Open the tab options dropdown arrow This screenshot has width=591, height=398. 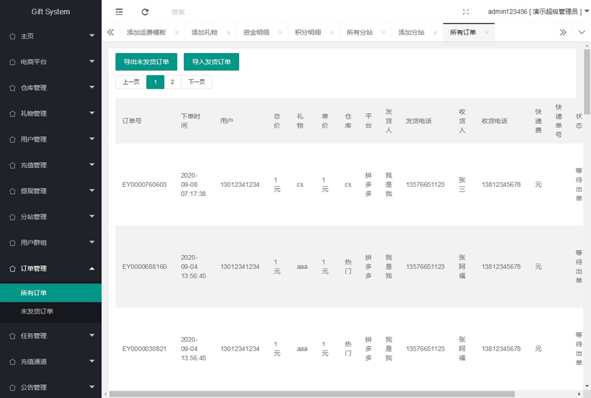(x=581, y=32)
